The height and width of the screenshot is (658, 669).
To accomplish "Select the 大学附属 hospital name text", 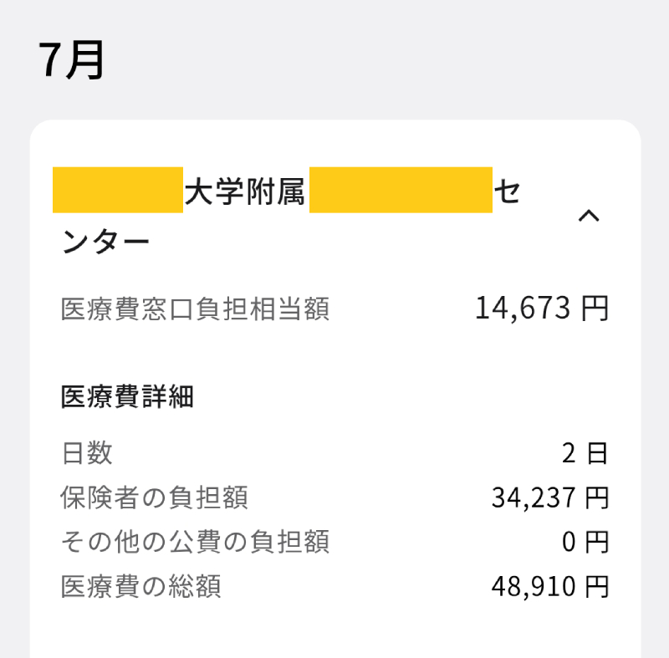I will (x=246, y=191).
